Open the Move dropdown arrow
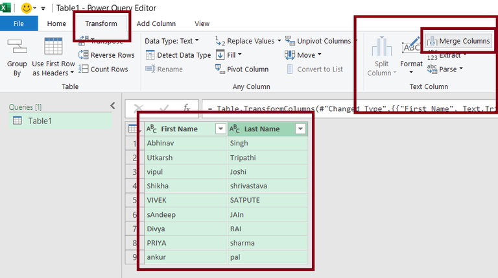The width and height of the screenshot is (498, 278). [x=320, y=55]
